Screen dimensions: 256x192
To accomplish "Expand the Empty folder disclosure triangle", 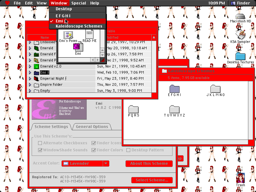I will click(30, 91).
